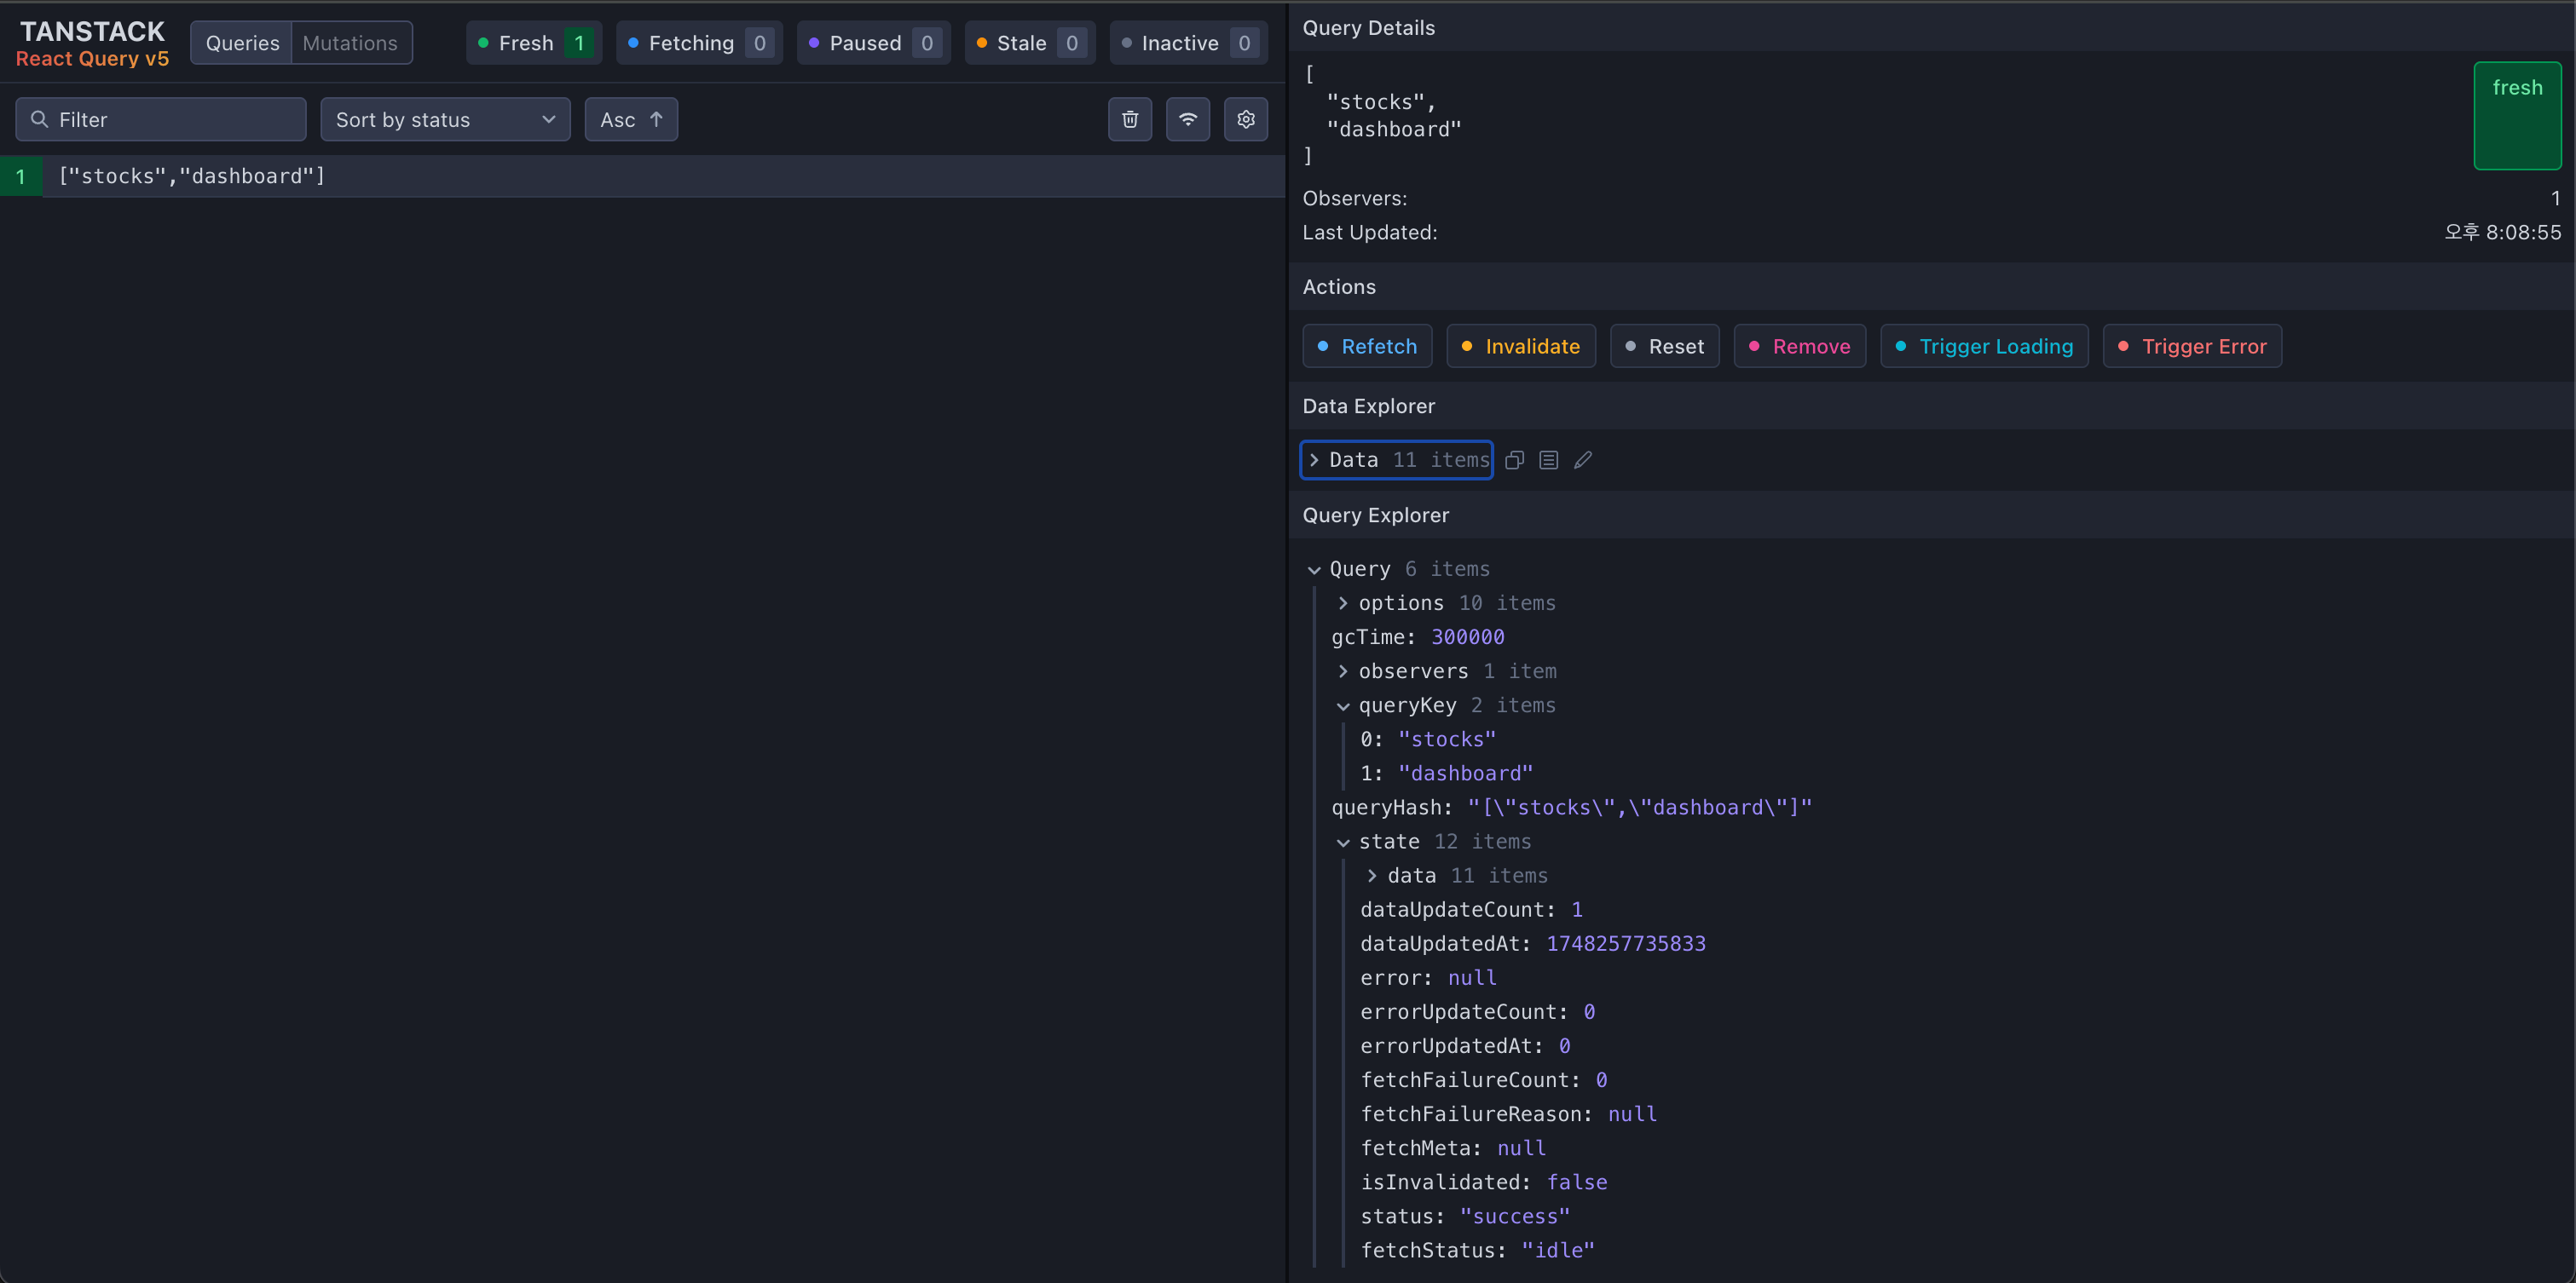
Task: Click the fetchMeta null value
Action: (x=1521, y=1149)
